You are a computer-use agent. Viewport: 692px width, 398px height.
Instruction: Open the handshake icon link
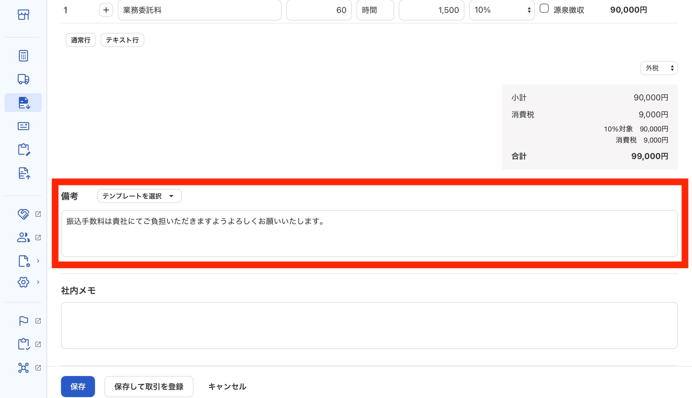(x=23, y=214)
